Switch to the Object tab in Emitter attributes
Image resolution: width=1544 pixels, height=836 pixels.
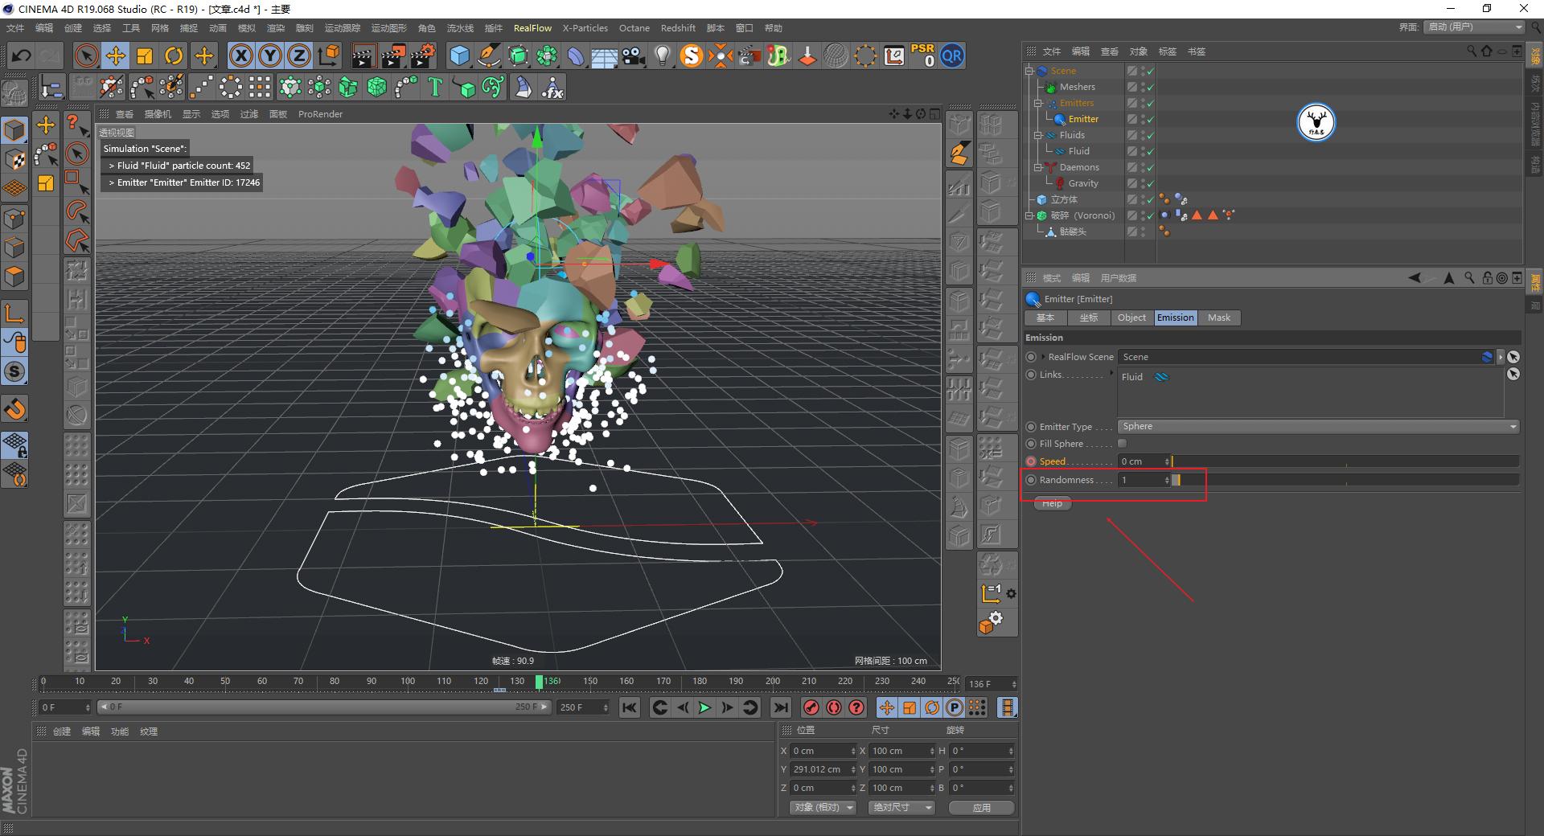coord(1131,318)
